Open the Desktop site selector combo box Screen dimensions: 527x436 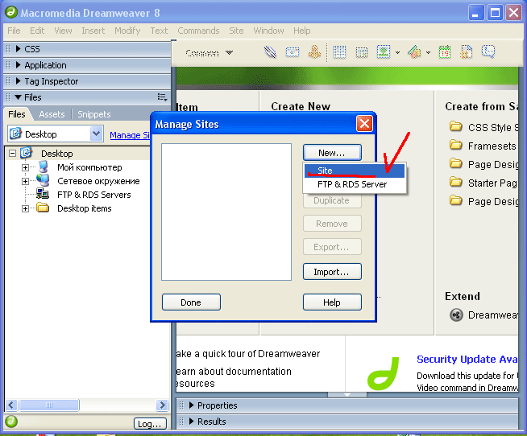[x=56, y=134]
